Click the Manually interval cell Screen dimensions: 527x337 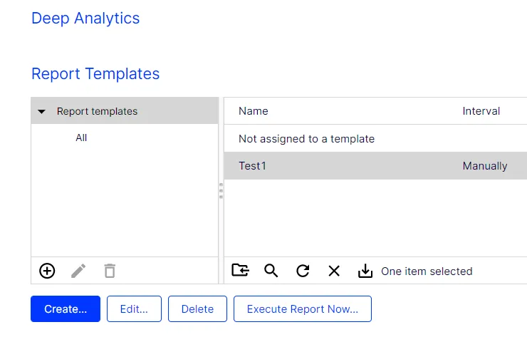(x=485, y=166)
